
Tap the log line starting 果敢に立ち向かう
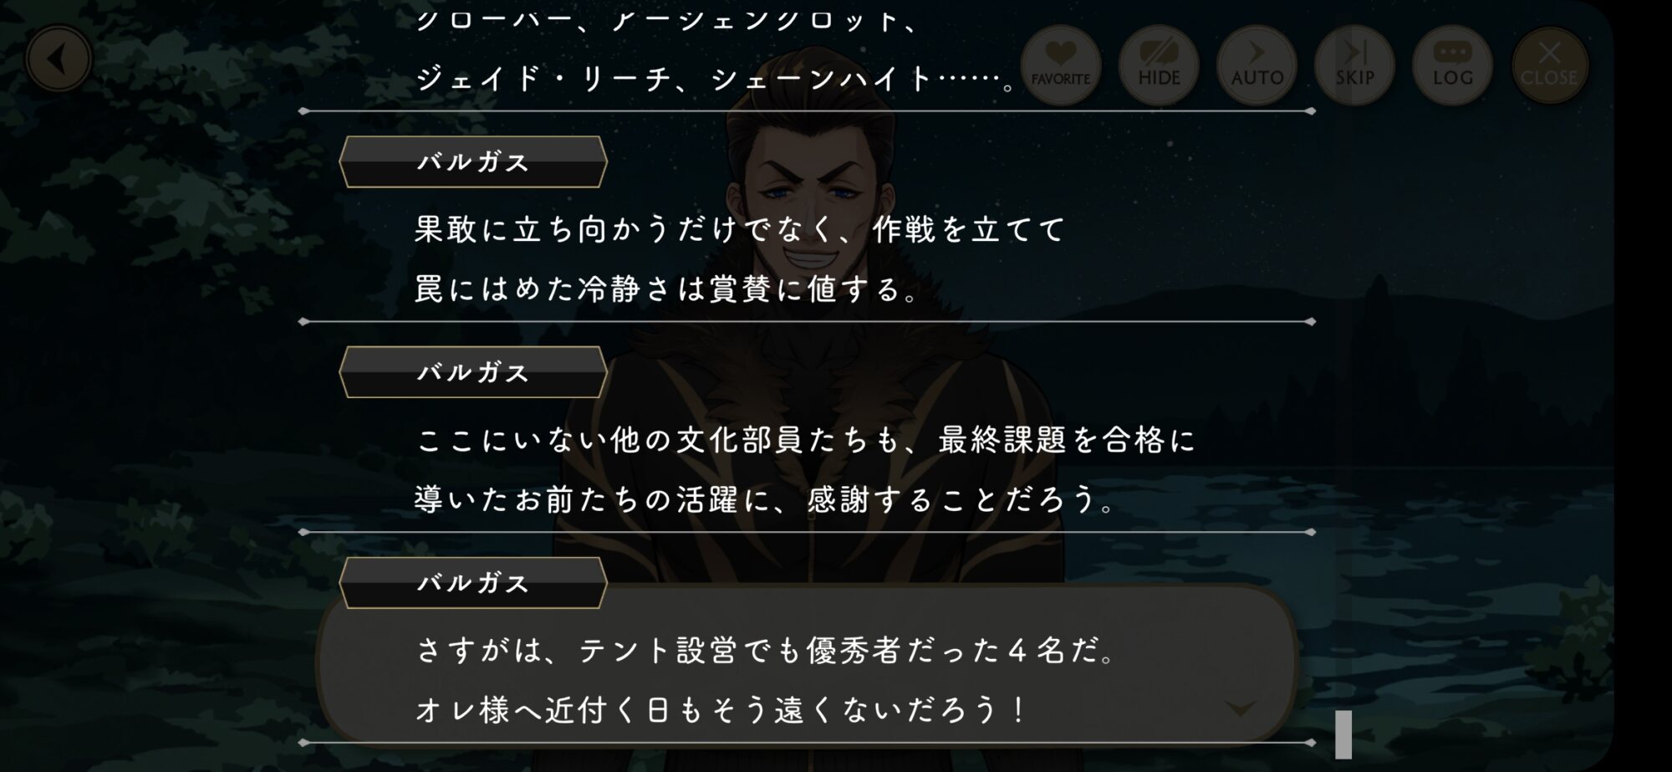[740, 228]
